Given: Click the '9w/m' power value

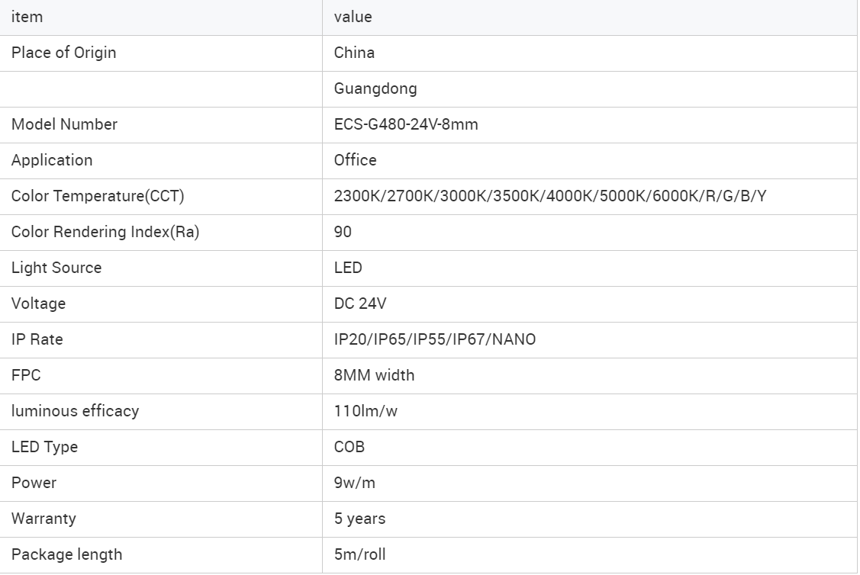Looking at the screenshot, I should [354, 483].
